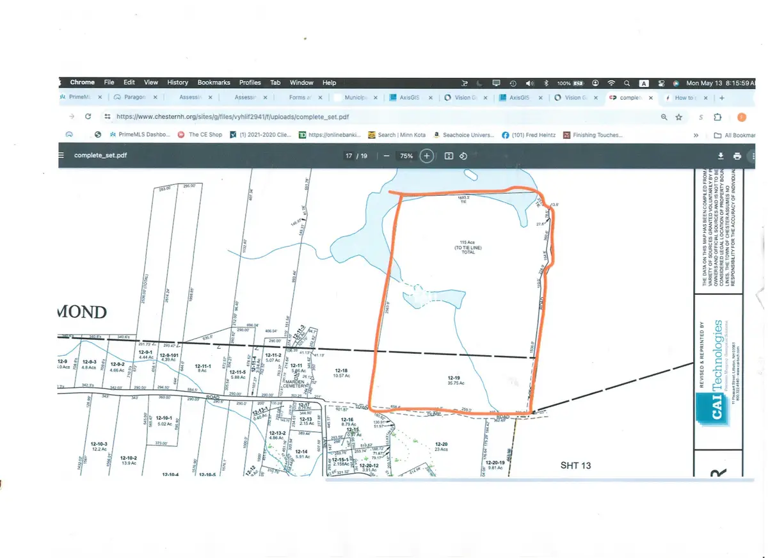768x558 pixels.
Task: Open the PDF more-options three-dot menu
Action: (x=754, y=155)
